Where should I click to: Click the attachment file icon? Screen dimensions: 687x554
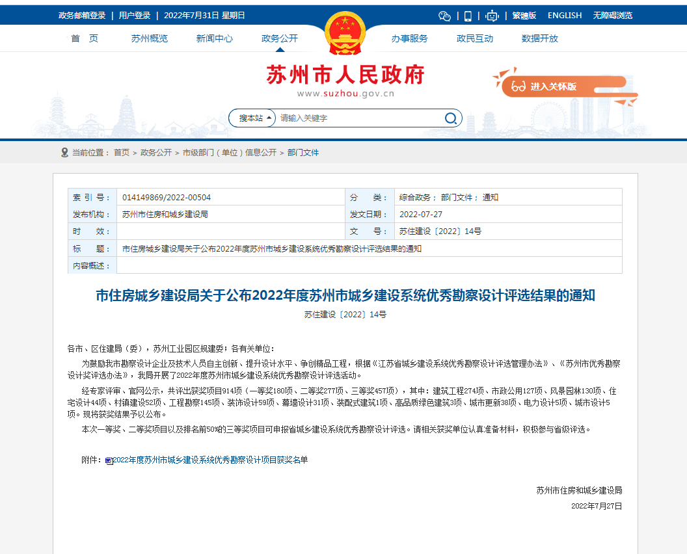(x=109, y=460)
